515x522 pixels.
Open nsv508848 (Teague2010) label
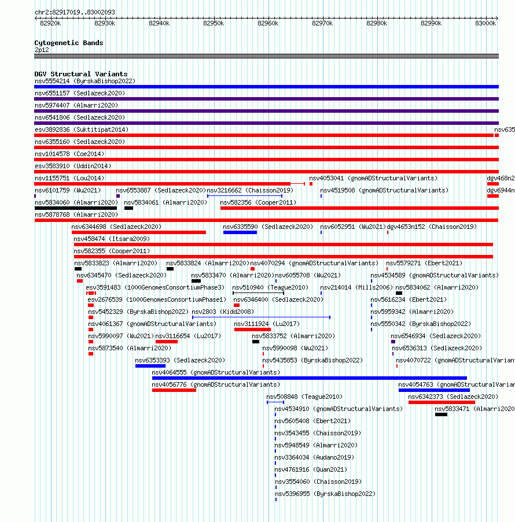[304, 397]
